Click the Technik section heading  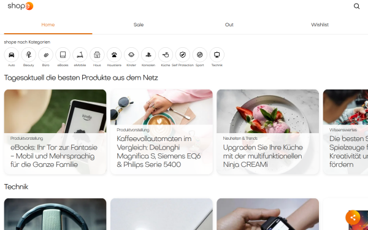[16, 187]
